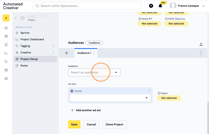Open the empty ad set dropdown
The width and height of the screenshot is (209, 134).
click(x=110, y=98)
